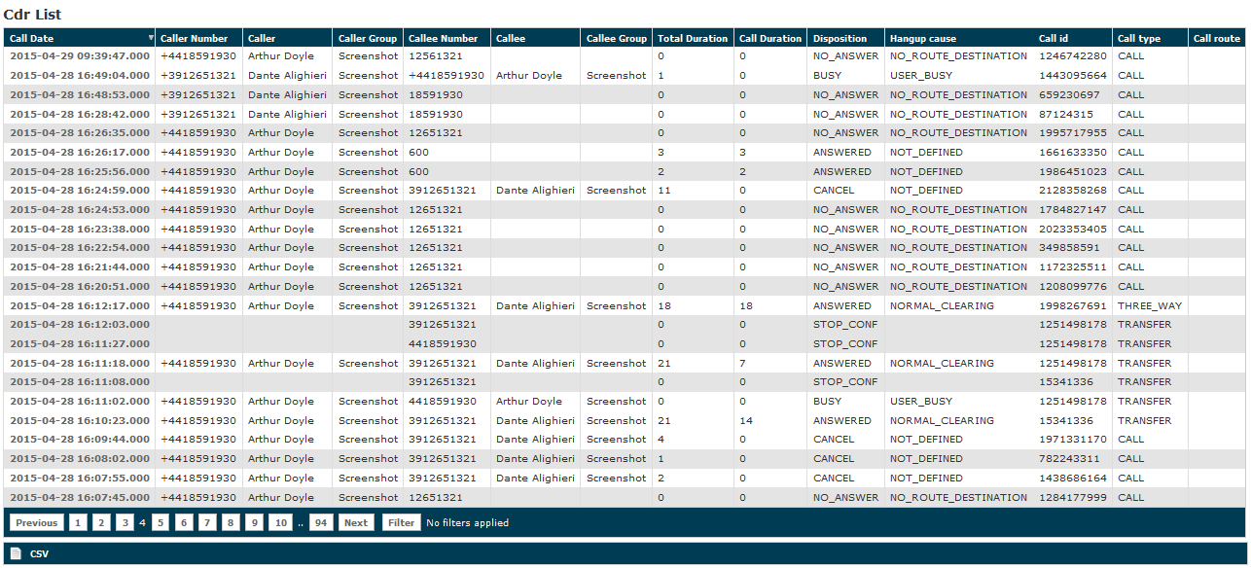
Task: Sort by Hangup cause column header
Action: point(922,38)
